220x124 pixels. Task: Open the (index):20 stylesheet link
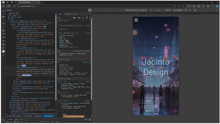[86, 62]
